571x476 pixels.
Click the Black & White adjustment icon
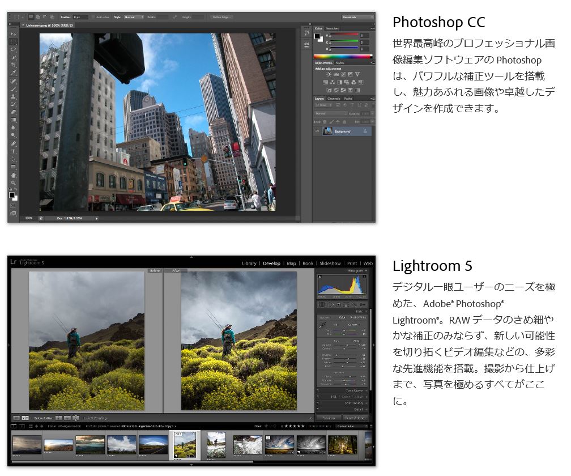pos(340,82)
